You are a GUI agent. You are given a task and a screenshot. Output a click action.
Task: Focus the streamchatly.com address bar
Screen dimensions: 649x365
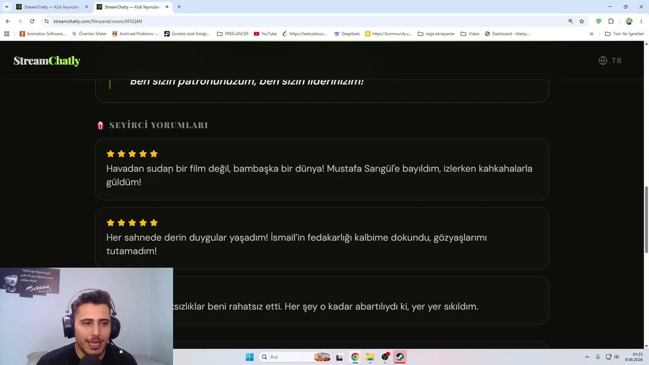(304, 21)
